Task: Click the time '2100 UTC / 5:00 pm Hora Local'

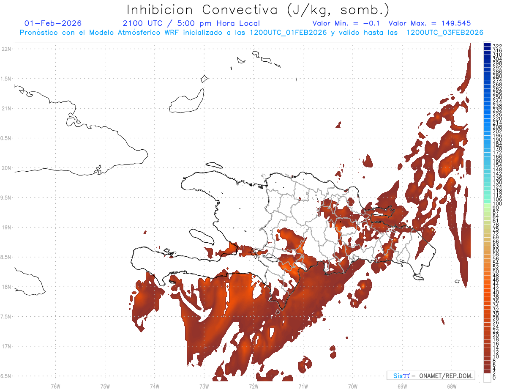Action: 191,23
